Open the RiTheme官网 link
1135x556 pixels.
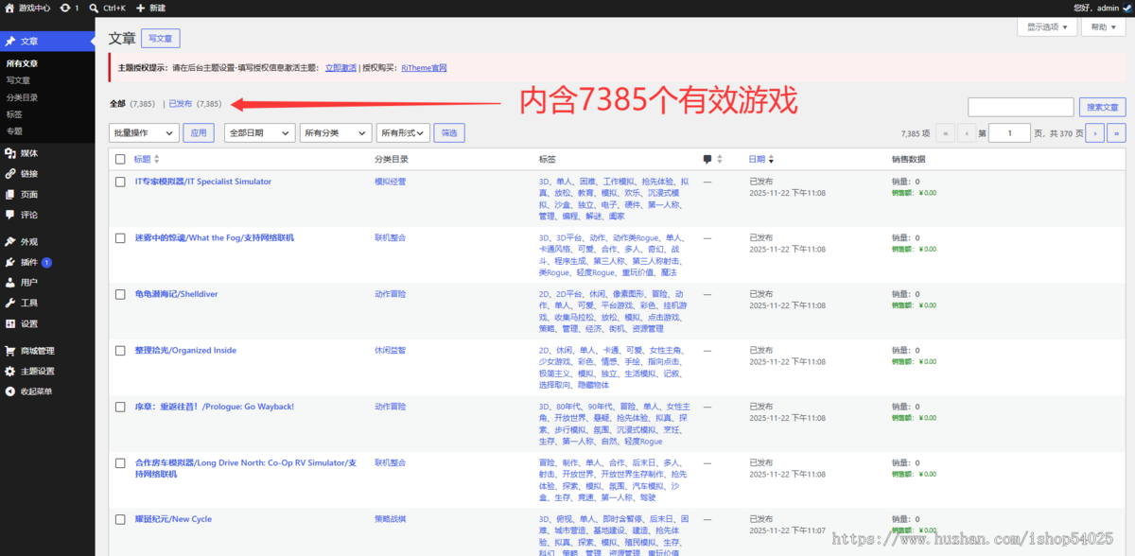click(x=424, y=68)
